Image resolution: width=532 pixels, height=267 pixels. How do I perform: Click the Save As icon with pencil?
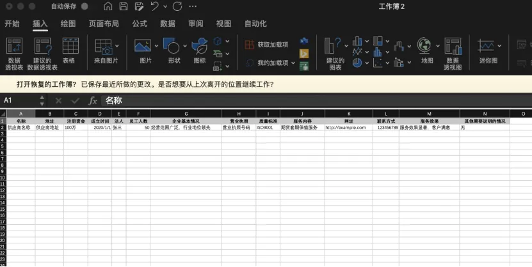point(139,6)
